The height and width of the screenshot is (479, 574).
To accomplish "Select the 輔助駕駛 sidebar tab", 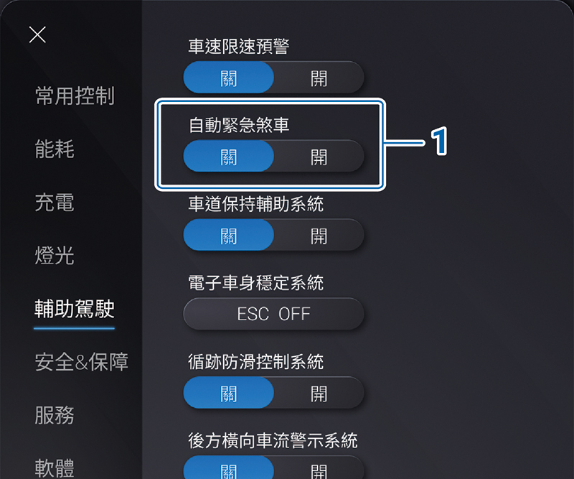I will point(75,309).
